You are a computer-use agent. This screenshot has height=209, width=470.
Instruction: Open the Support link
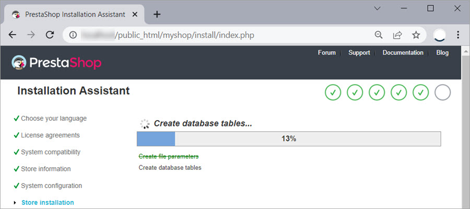(x=359, y=53)
